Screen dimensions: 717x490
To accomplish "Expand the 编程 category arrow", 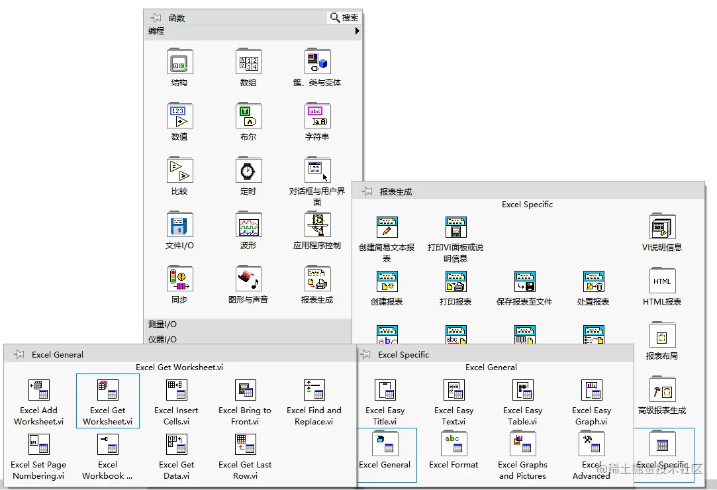I will tap(357, 30).
